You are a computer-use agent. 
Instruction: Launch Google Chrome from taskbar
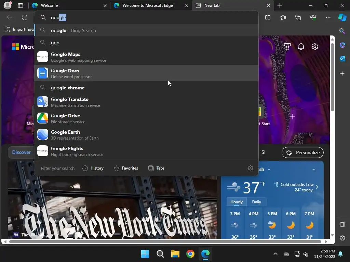point(190,254)
